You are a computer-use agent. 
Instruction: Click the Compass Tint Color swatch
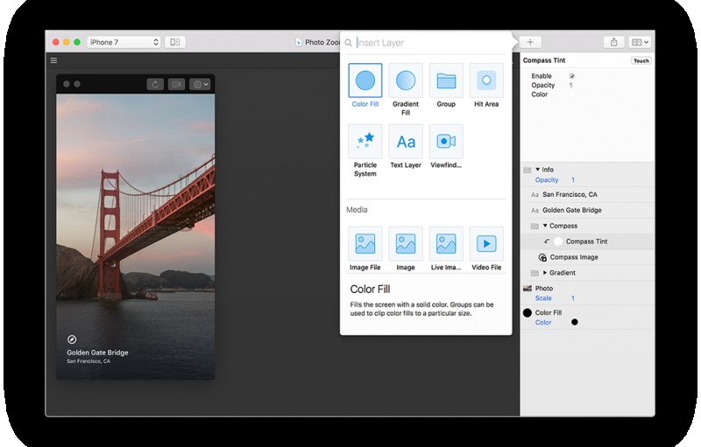pos(572,94)
